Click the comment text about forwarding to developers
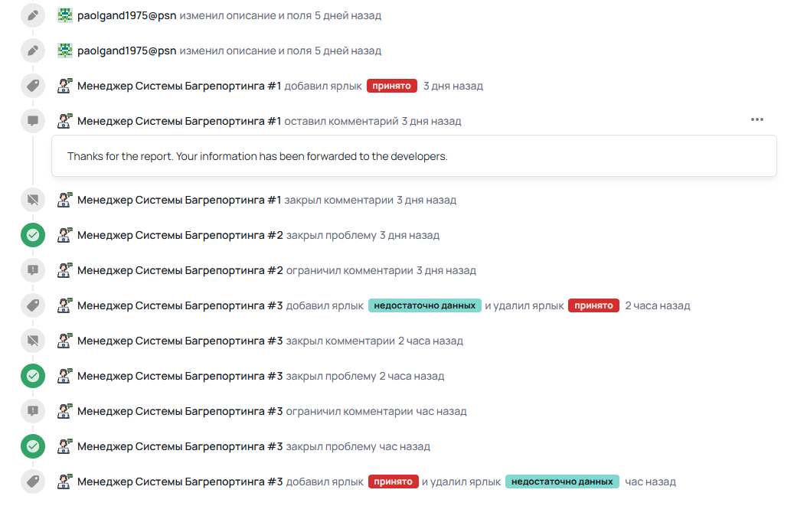The width and height of the screenshot is (794, 506). (x=257, y=156)
